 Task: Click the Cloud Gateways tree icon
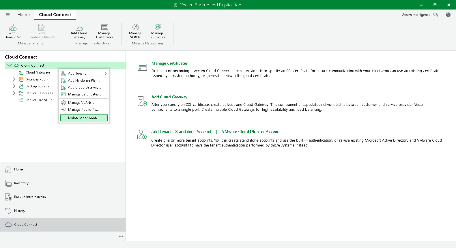point(21,72)
